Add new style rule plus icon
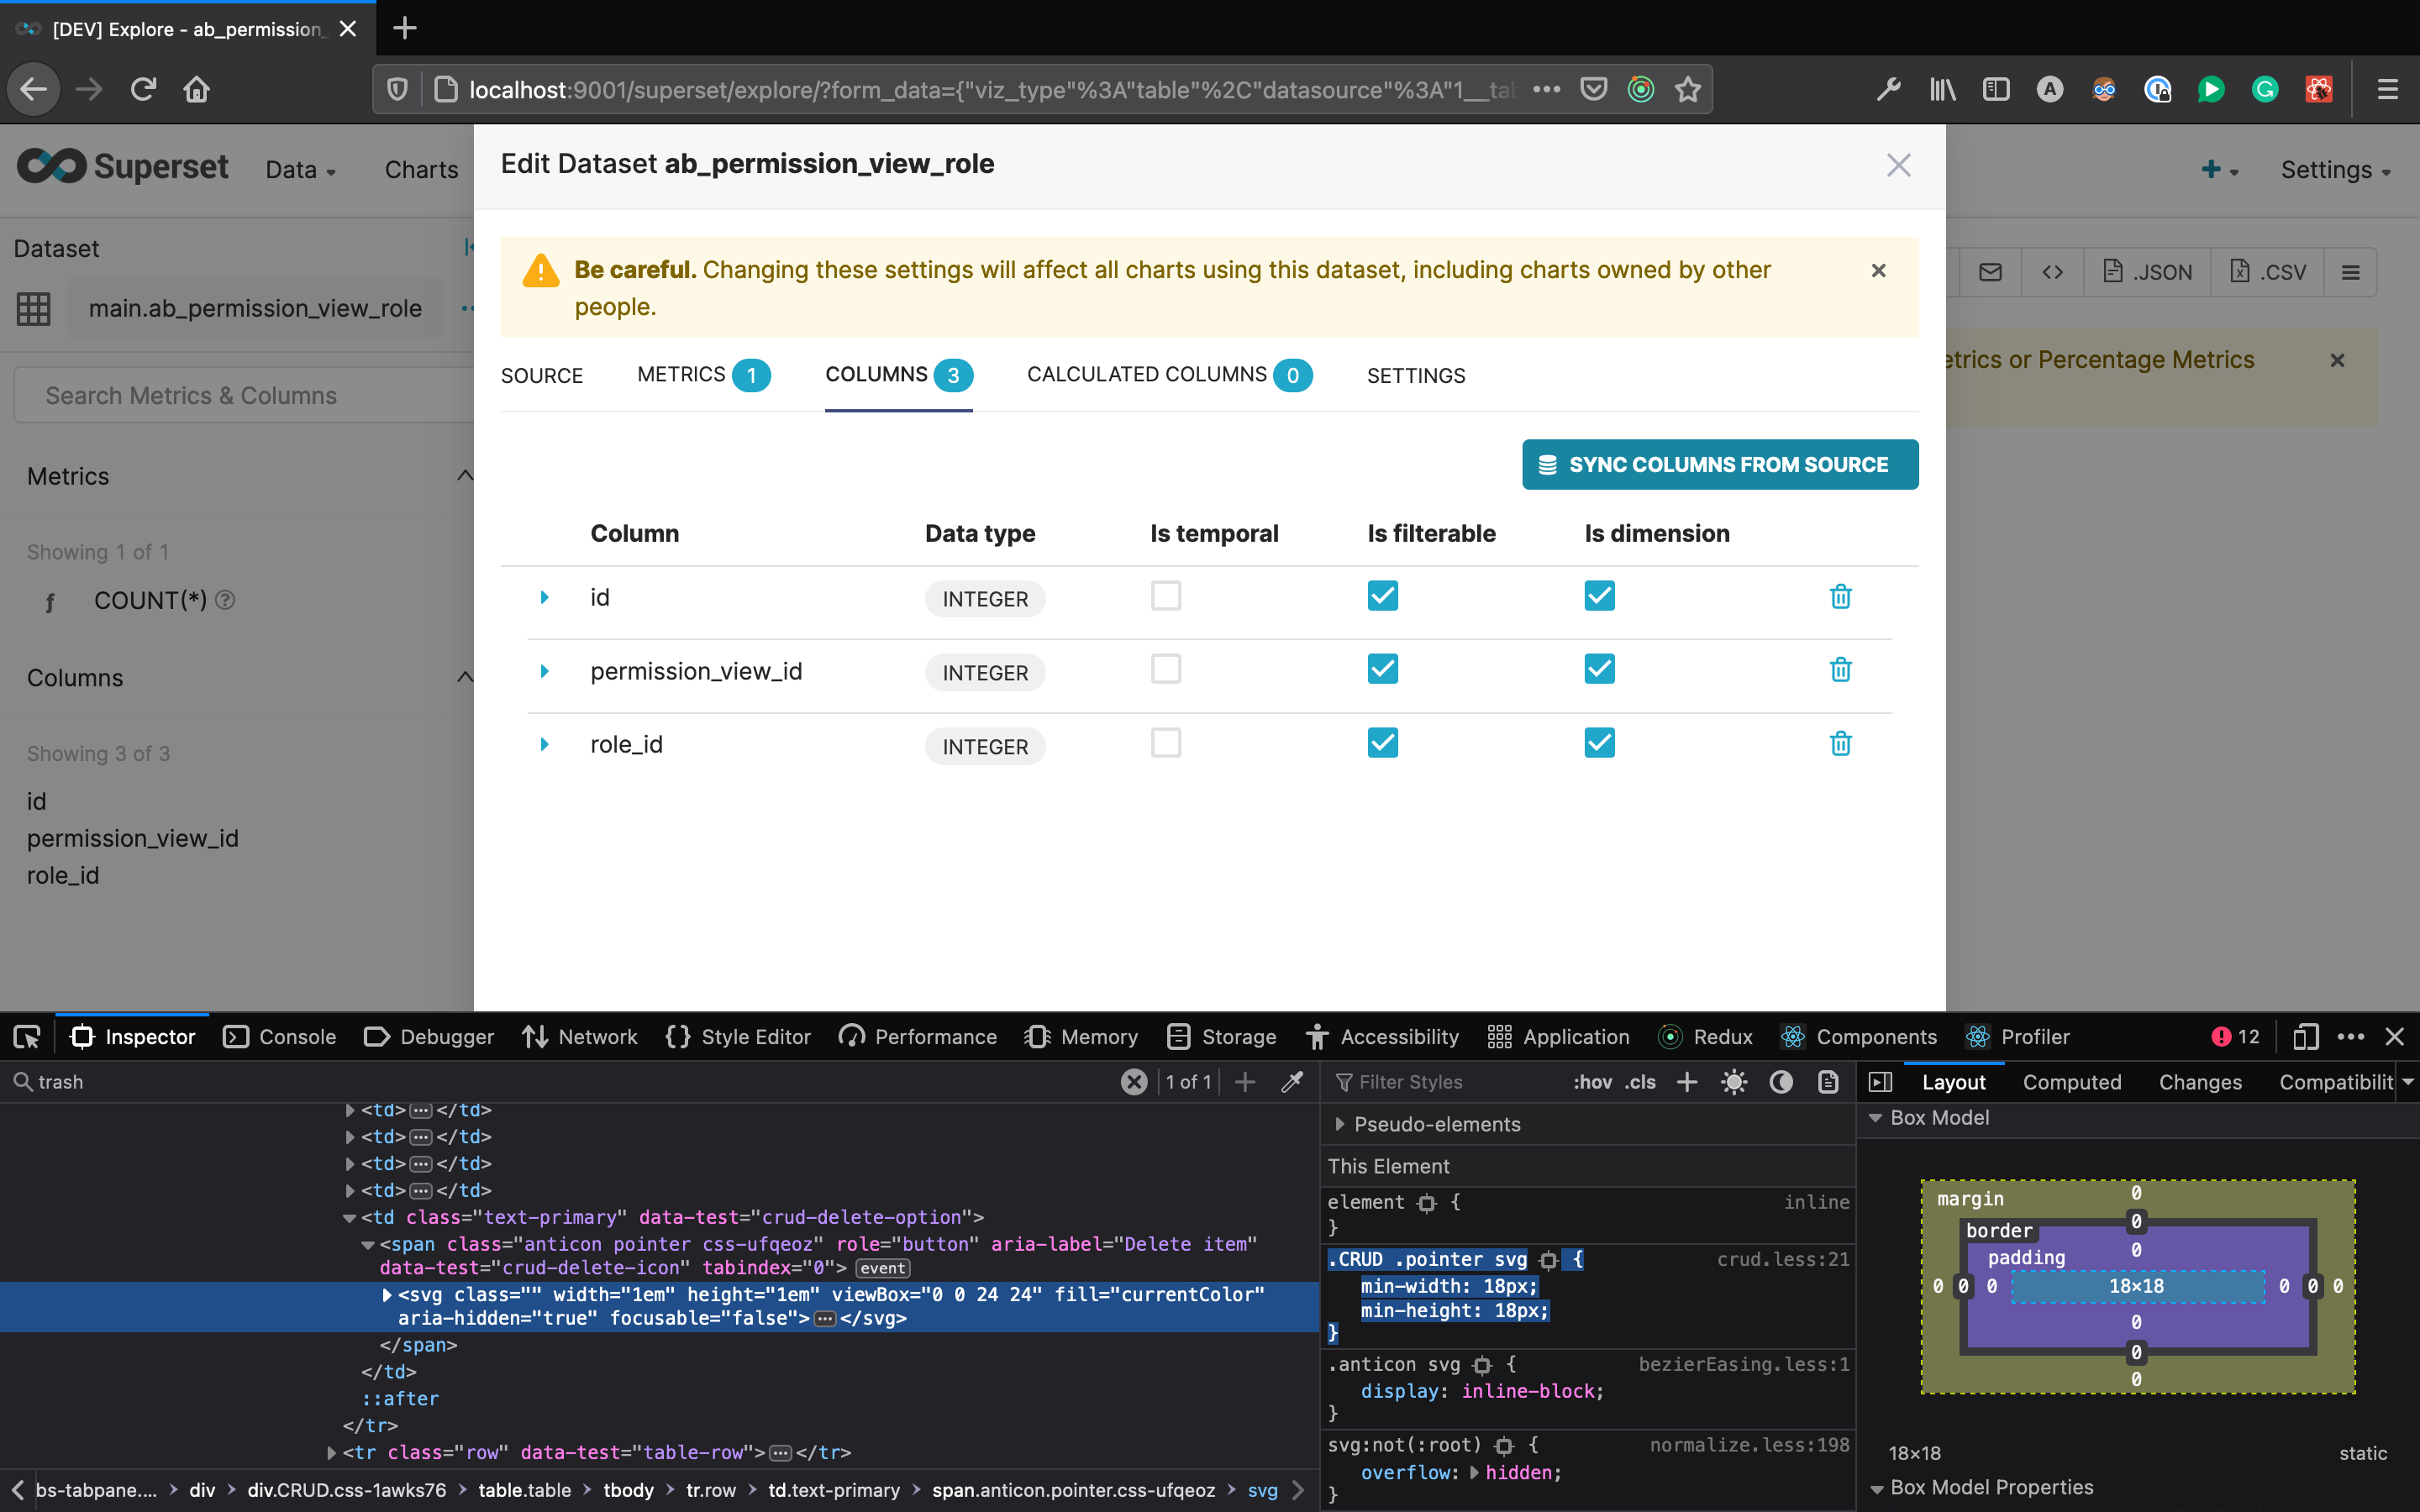This screenshot has width=2420, height=1512. coord(1687,1082)
